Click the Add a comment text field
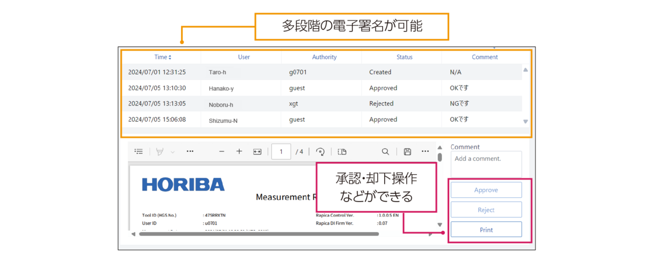The image size is (654, 266). 486,164
